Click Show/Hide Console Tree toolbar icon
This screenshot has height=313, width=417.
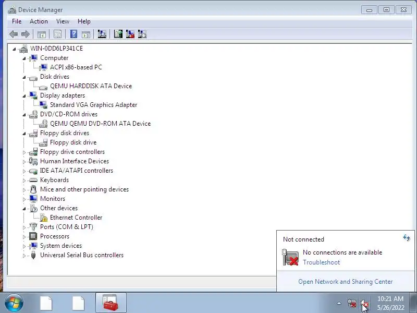coord(42,34)
